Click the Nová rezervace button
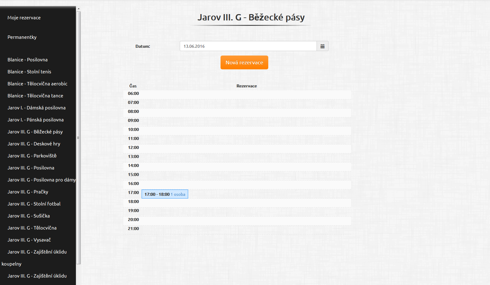Image resolution: width=490 pixels, height=285 pixels. [244, 62]
